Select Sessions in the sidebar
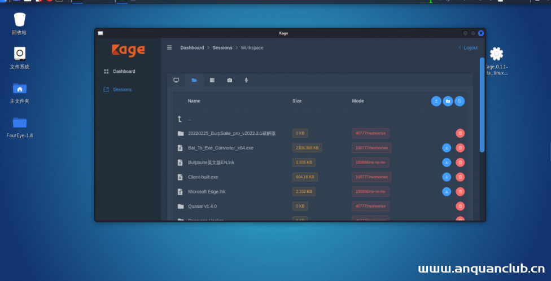Image resolution: width=551 pixels, height=281 pixels. 122,90
